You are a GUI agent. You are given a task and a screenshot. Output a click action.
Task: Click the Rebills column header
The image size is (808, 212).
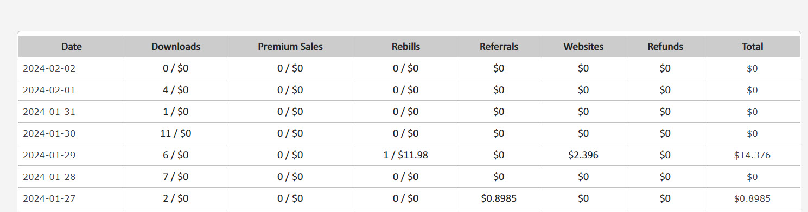pos(406,47)
